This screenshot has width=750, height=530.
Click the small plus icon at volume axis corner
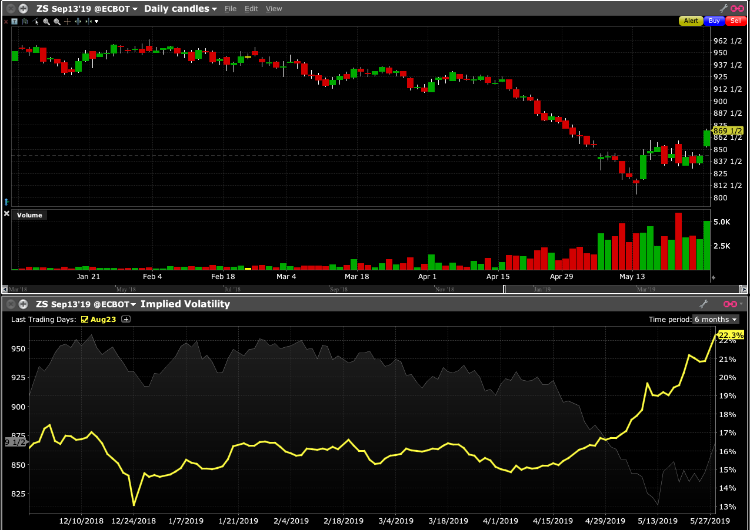pos(714,277)
